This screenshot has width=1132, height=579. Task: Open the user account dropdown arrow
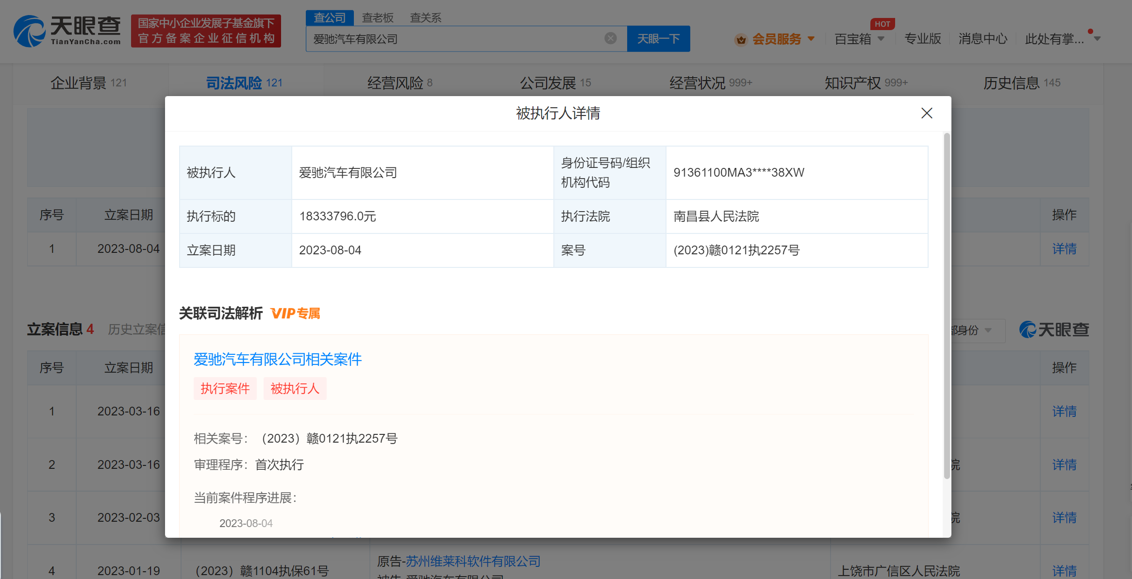1097,39
